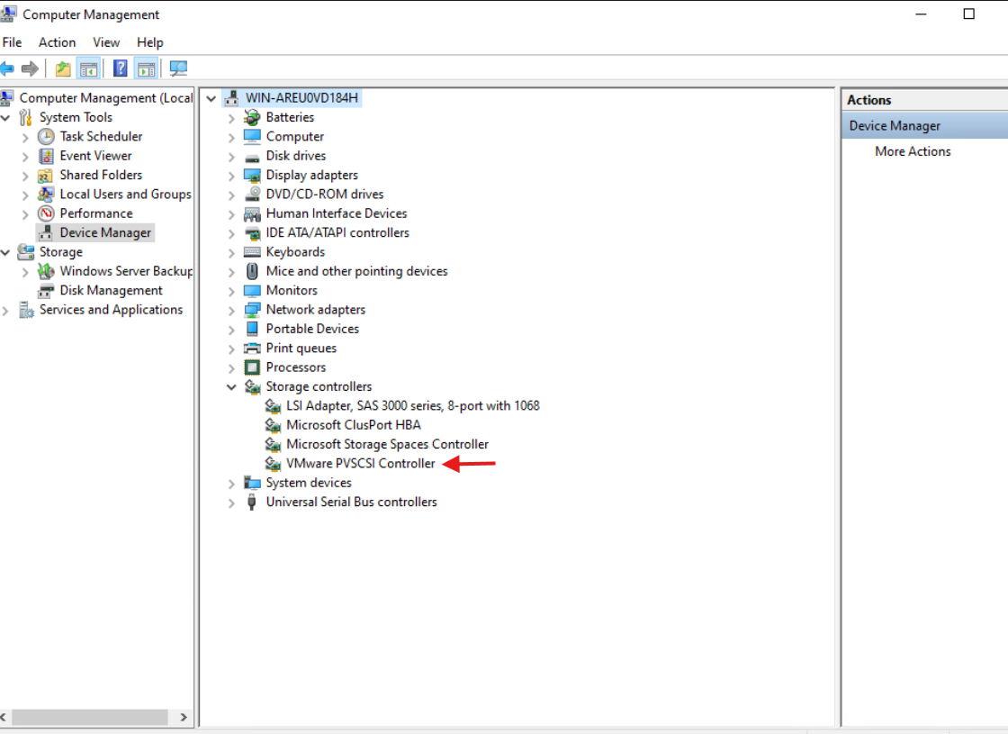Open the View menu
1008x734 pixels.
tap(106, 42)
